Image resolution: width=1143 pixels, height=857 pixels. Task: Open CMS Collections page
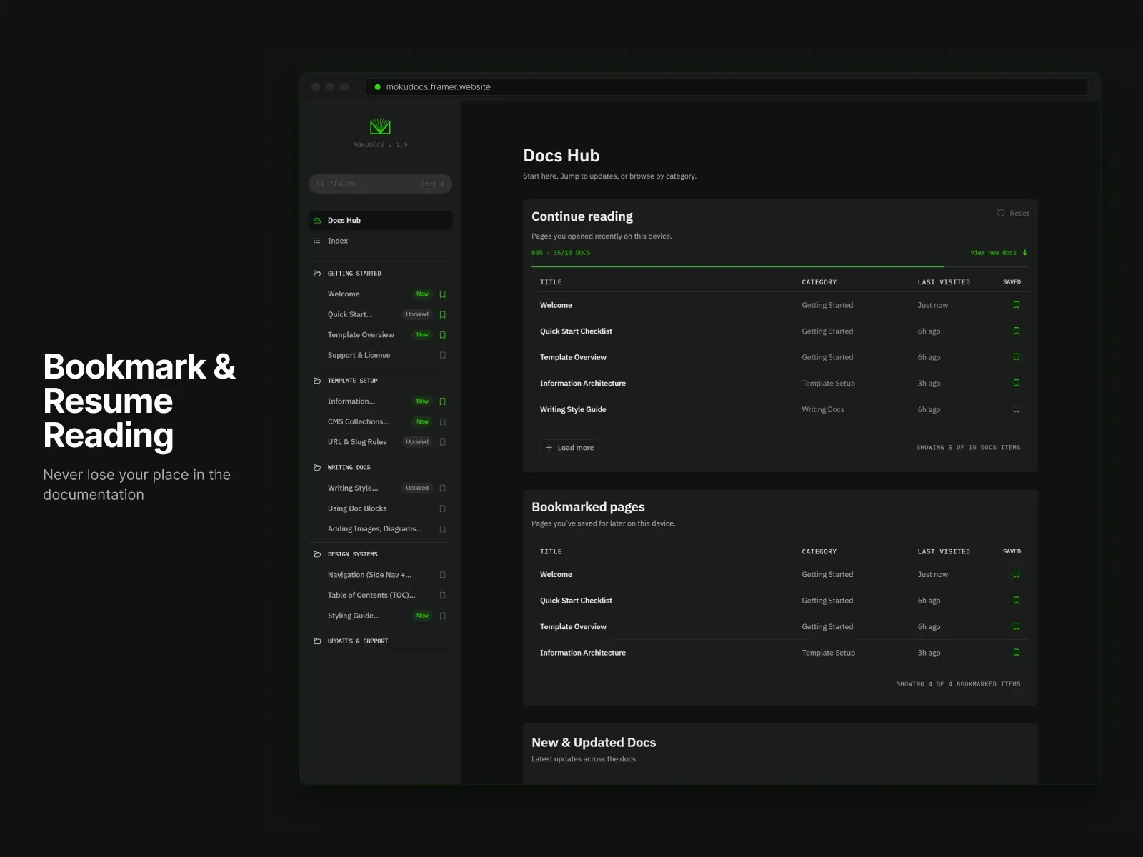click(x=359, y=422)
